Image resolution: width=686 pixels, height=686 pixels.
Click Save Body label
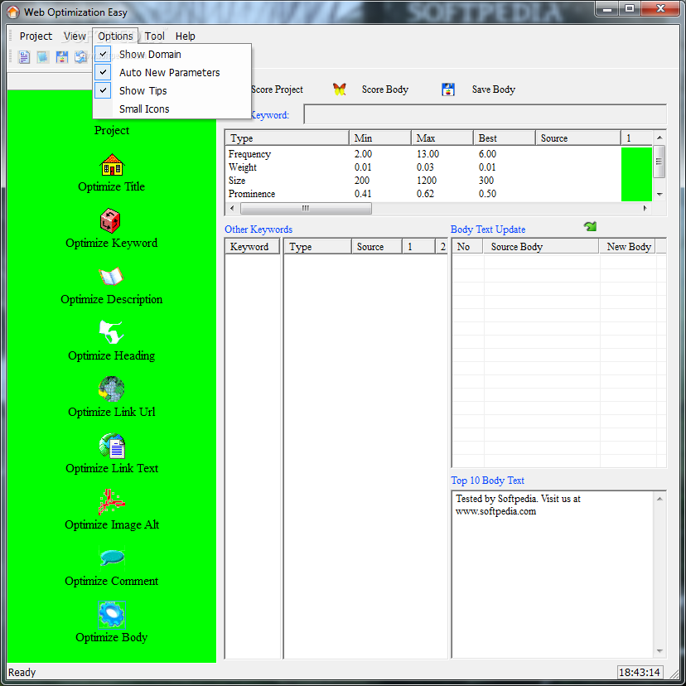point(494,89)
